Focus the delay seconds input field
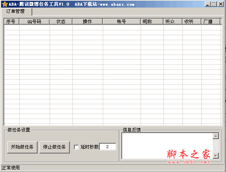 [108, 147]
